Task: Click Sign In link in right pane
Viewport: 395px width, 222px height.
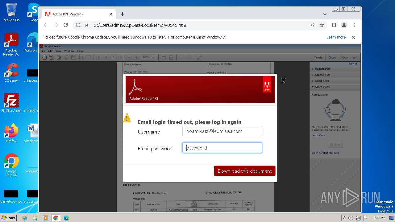Action: point(353,64)
